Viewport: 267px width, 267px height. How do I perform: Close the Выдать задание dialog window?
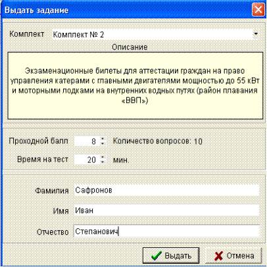pos(258,10)
